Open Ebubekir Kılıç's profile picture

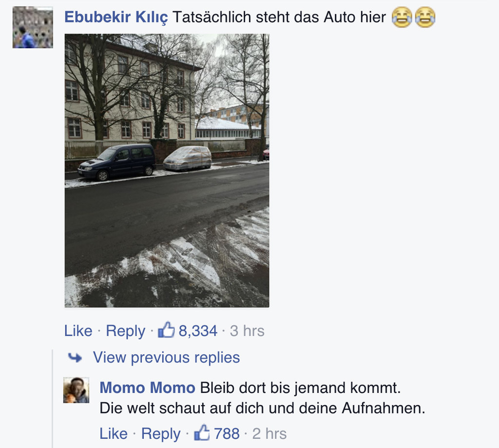[x=33, y=28]
